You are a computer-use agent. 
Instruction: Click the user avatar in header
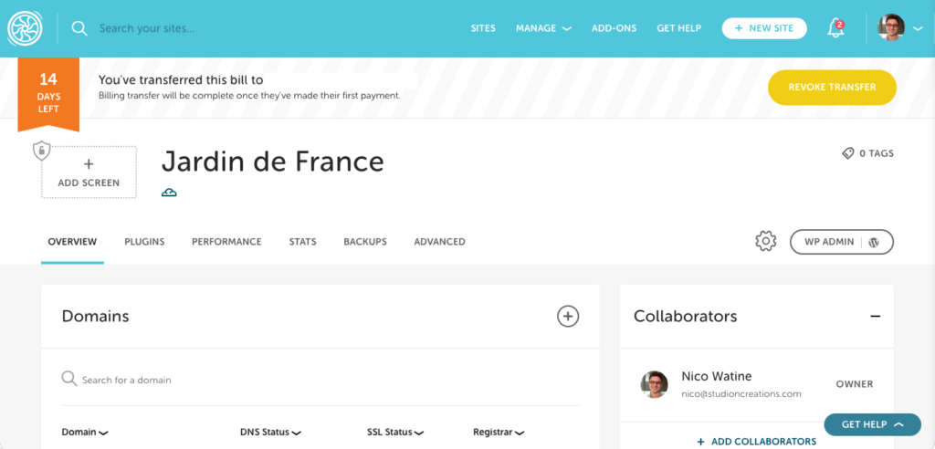(x=891, y=28)
